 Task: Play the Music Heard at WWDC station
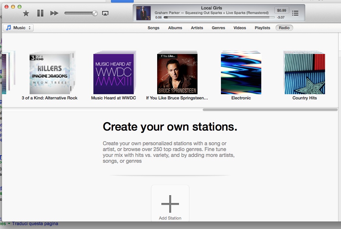[114, 74]
